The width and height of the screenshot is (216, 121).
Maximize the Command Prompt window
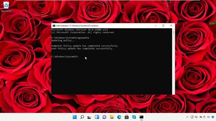163,26
